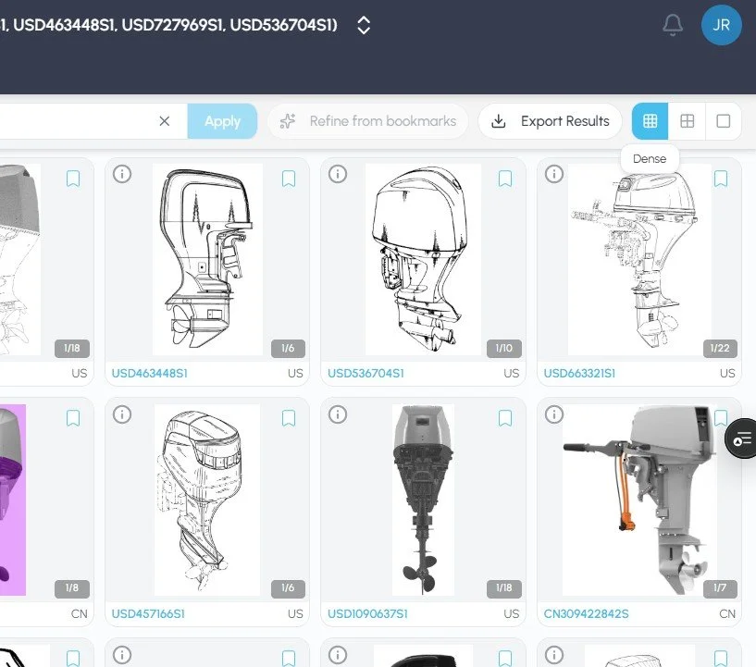The width and height of the screenshot is (756, 667).
Task: Show info for USD463448S1
Action: click(122, 174)
